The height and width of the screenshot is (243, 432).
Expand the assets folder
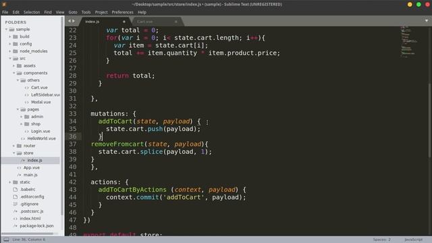click(13, 65)
